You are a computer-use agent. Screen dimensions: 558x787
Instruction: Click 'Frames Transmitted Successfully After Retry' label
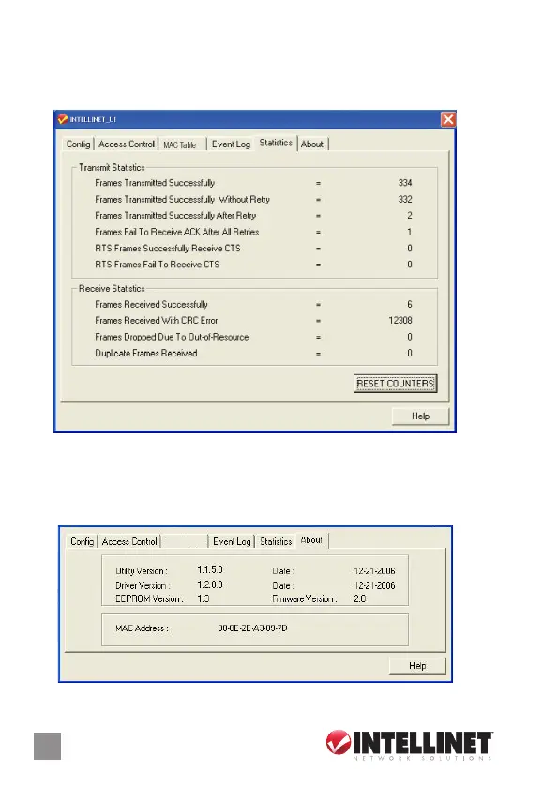pos(175,216)
